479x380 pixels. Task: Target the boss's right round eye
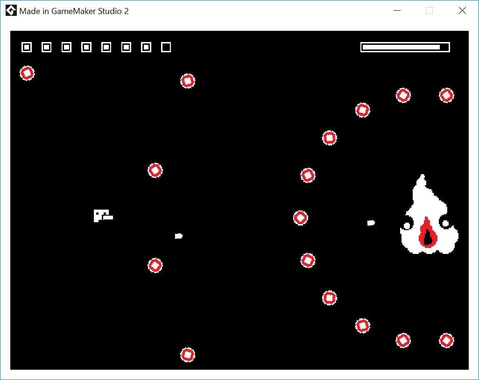click(445, 224)
